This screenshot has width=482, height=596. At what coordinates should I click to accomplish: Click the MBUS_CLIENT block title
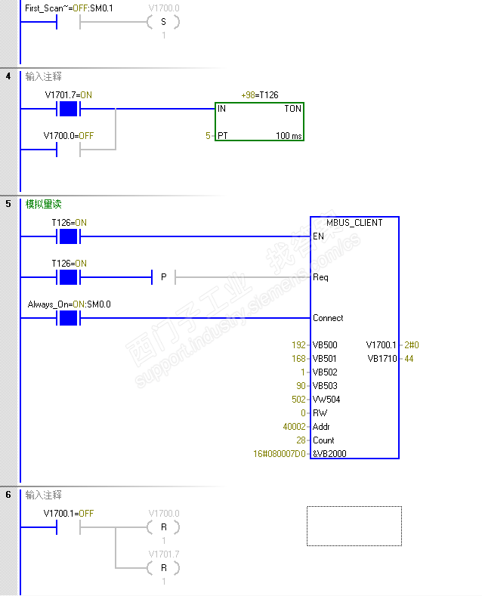pyautogui.click(x=354, y=223)
